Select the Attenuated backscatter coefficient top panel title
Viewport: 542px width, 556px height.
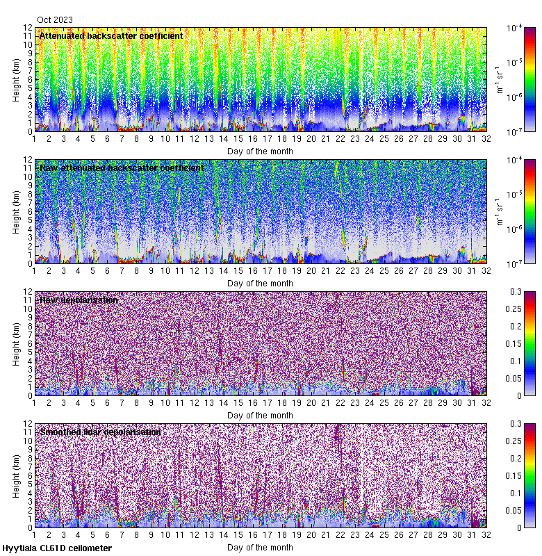(111, 36)
